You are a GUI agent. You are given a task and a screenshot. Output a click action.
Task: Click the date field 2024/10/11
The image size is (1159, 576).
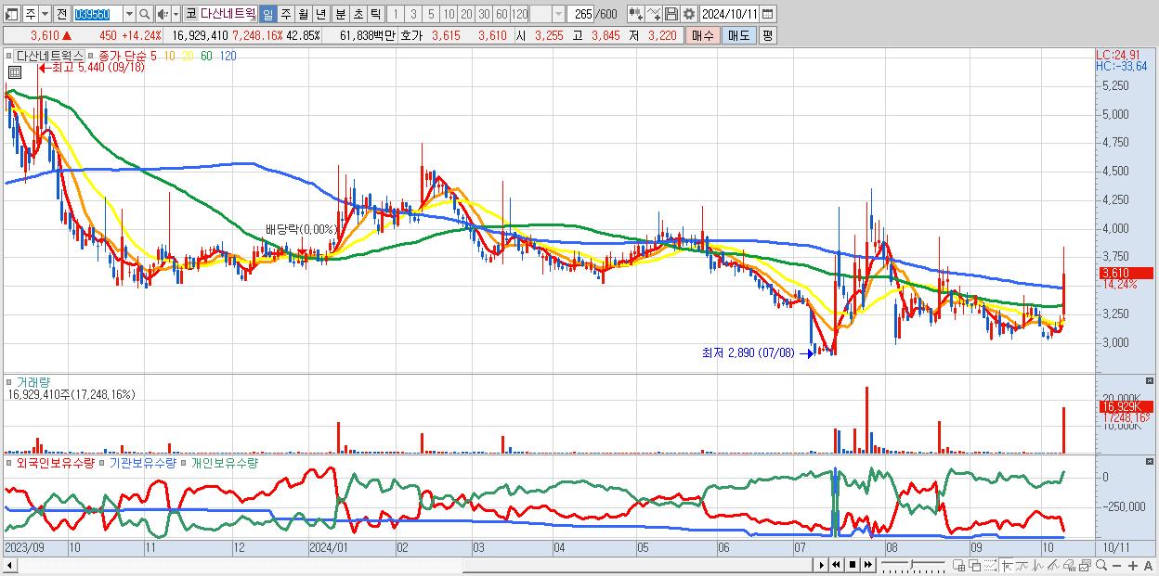click(x=729, y=14)
